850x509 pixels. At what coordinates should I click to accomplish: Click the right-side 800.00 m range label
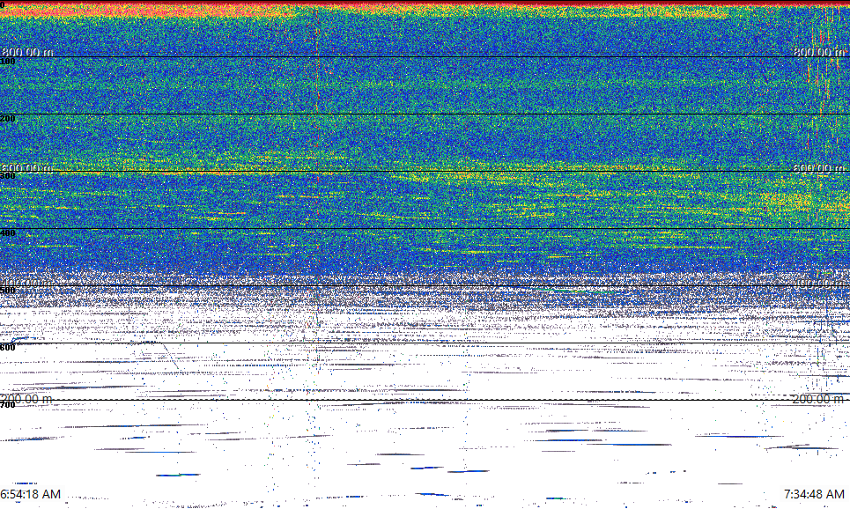click(x=820, y=52)
